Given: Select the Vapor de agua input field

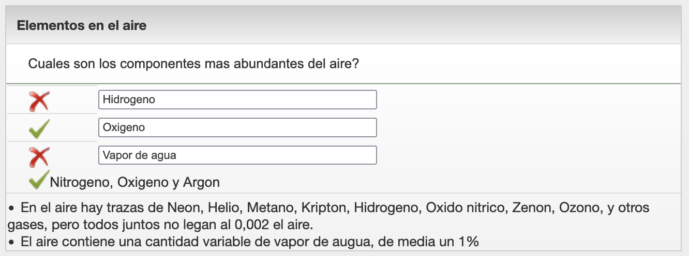Looking at the screenshot, I should tap(237, 155).
